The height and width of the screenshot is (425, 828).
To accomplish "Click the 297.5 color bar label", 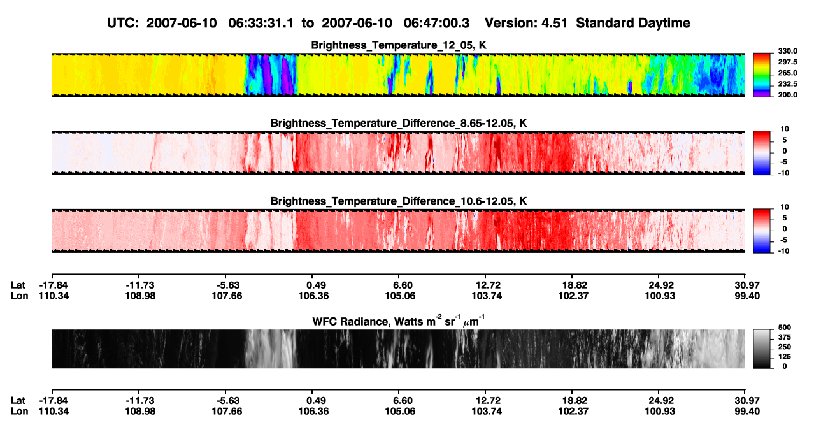I will 788,62.
